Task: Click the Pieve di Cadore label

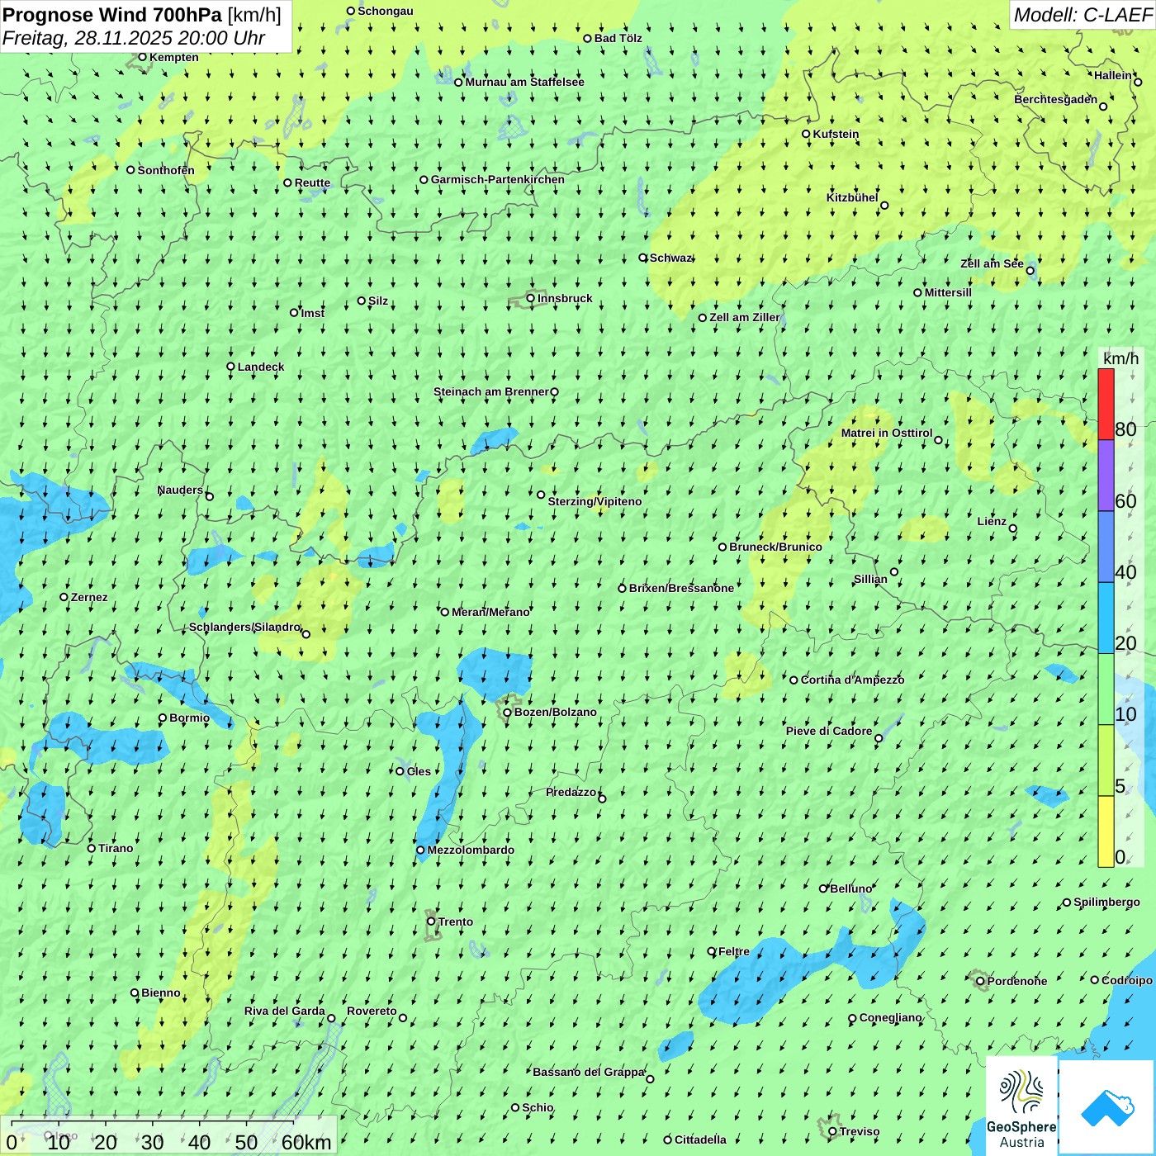Action: 829,731
